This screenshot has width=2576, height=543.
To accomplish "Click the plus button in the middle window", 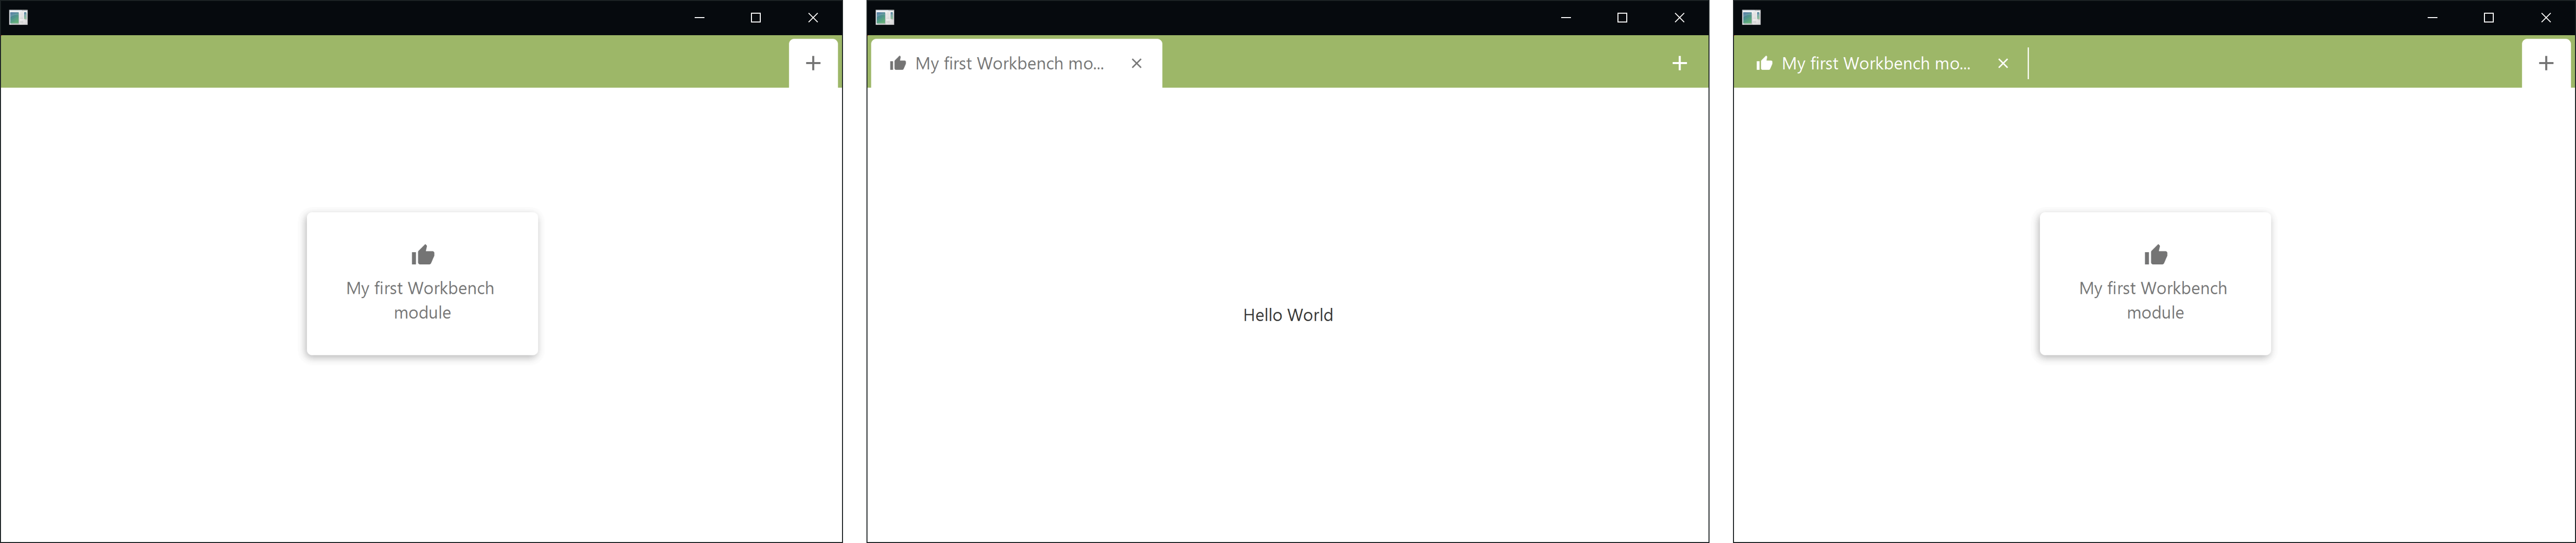I will click(x=1679, y=63).
